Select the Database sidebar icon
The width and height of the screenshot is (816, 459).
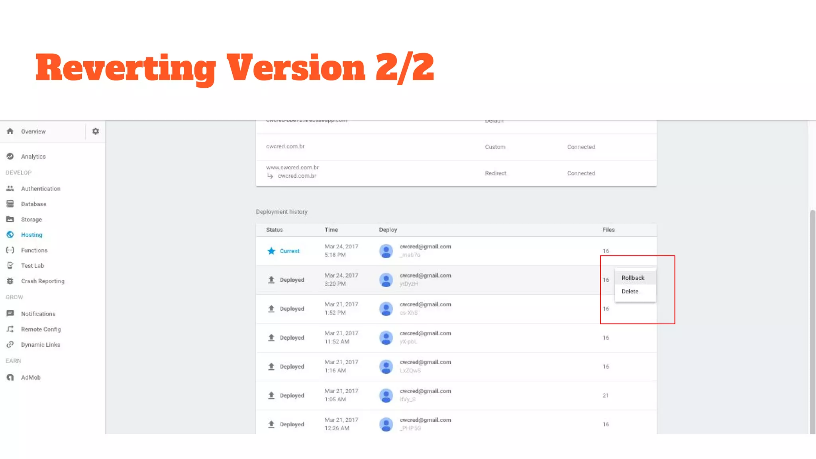[10, 204]
